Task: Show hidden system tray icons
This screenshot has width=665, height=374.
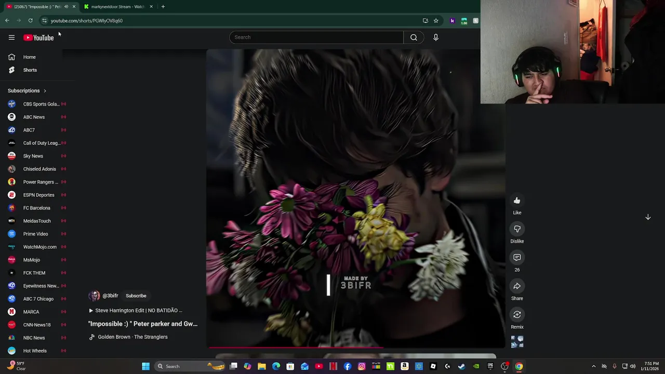Action: tap(594, 366)
